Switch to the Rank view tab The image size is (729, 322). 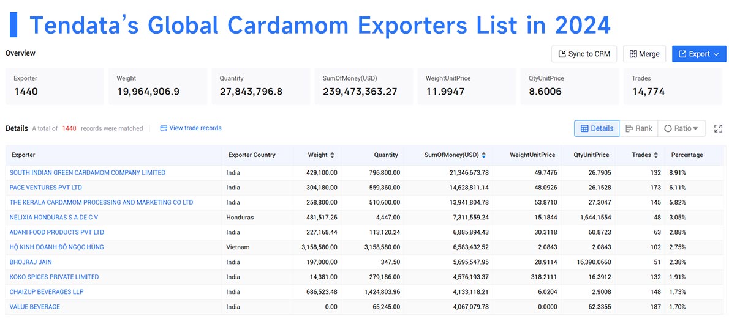(639, 128)
